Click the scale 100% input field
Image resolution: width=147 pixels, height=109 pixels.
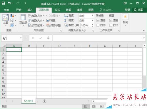[86, 26]
